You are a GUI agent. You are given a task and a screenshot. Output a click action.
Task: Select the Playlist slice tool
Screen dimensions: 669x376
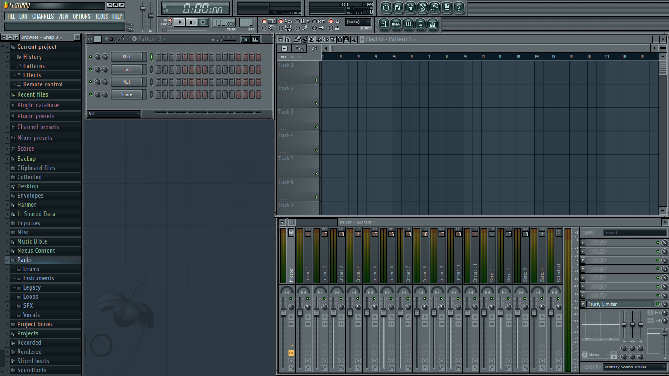click(x=333, y=39)
